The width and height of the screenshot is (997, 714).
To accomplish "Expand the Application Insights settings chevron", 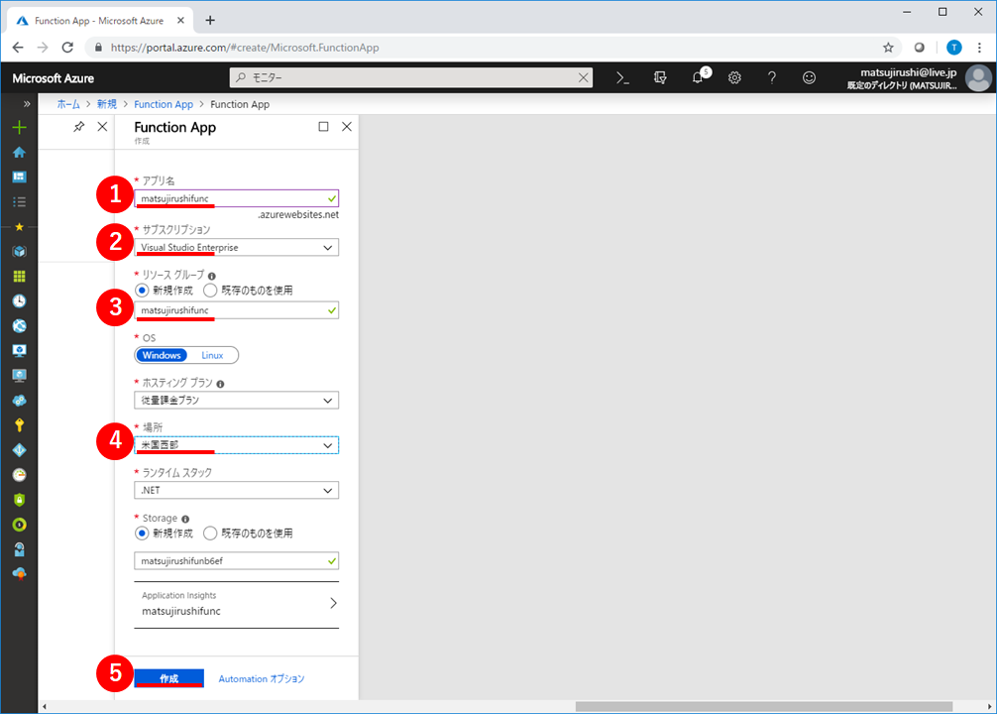I will point(333,603).
